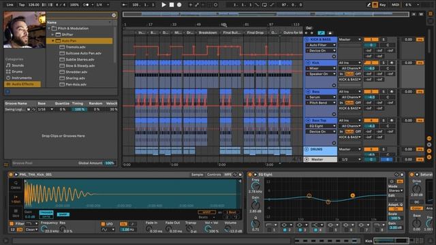Set Bass Top monitor to Off

pyautogui.click(x=358, y=131)
